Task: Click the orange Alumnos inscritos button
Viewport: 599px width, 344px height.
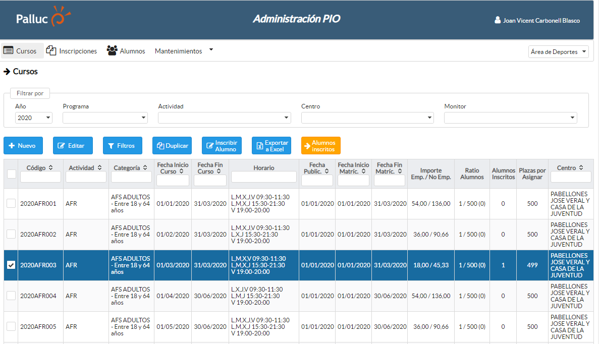Action: [320, 146]
